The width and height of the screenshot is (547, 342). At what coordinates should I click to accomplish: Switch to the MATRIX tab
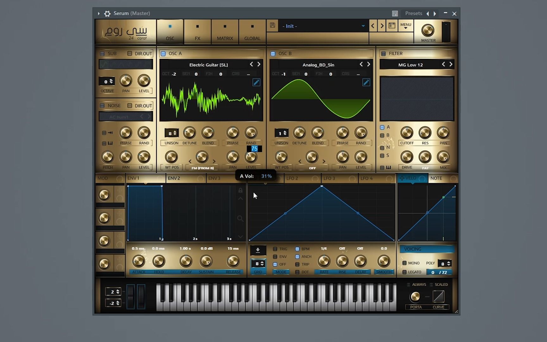click(225, 32)
